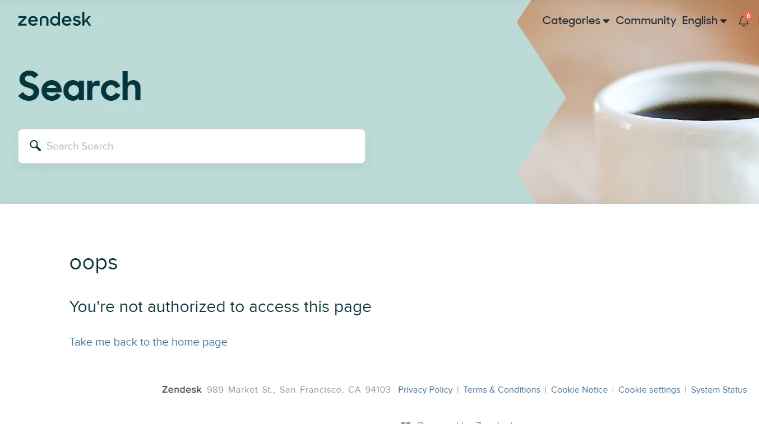
Task: Click the bold Zendesk footer name
Action: pyautogui.click(x=182, y=390)
